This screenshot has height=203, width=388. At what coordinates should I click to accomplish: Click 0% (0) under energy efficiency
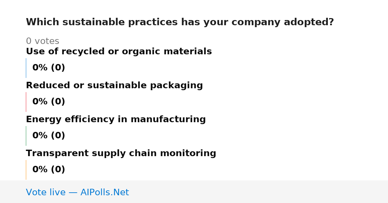(x=48, y=136)
